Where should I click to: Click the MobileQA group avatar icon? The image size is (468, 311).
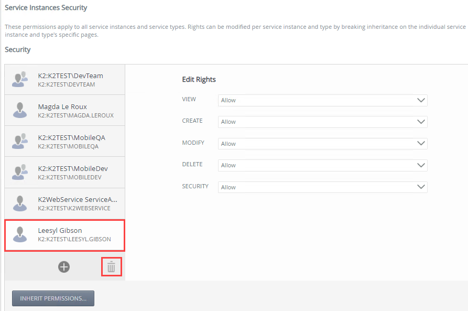pyautogui.click(x=20, y=141)
